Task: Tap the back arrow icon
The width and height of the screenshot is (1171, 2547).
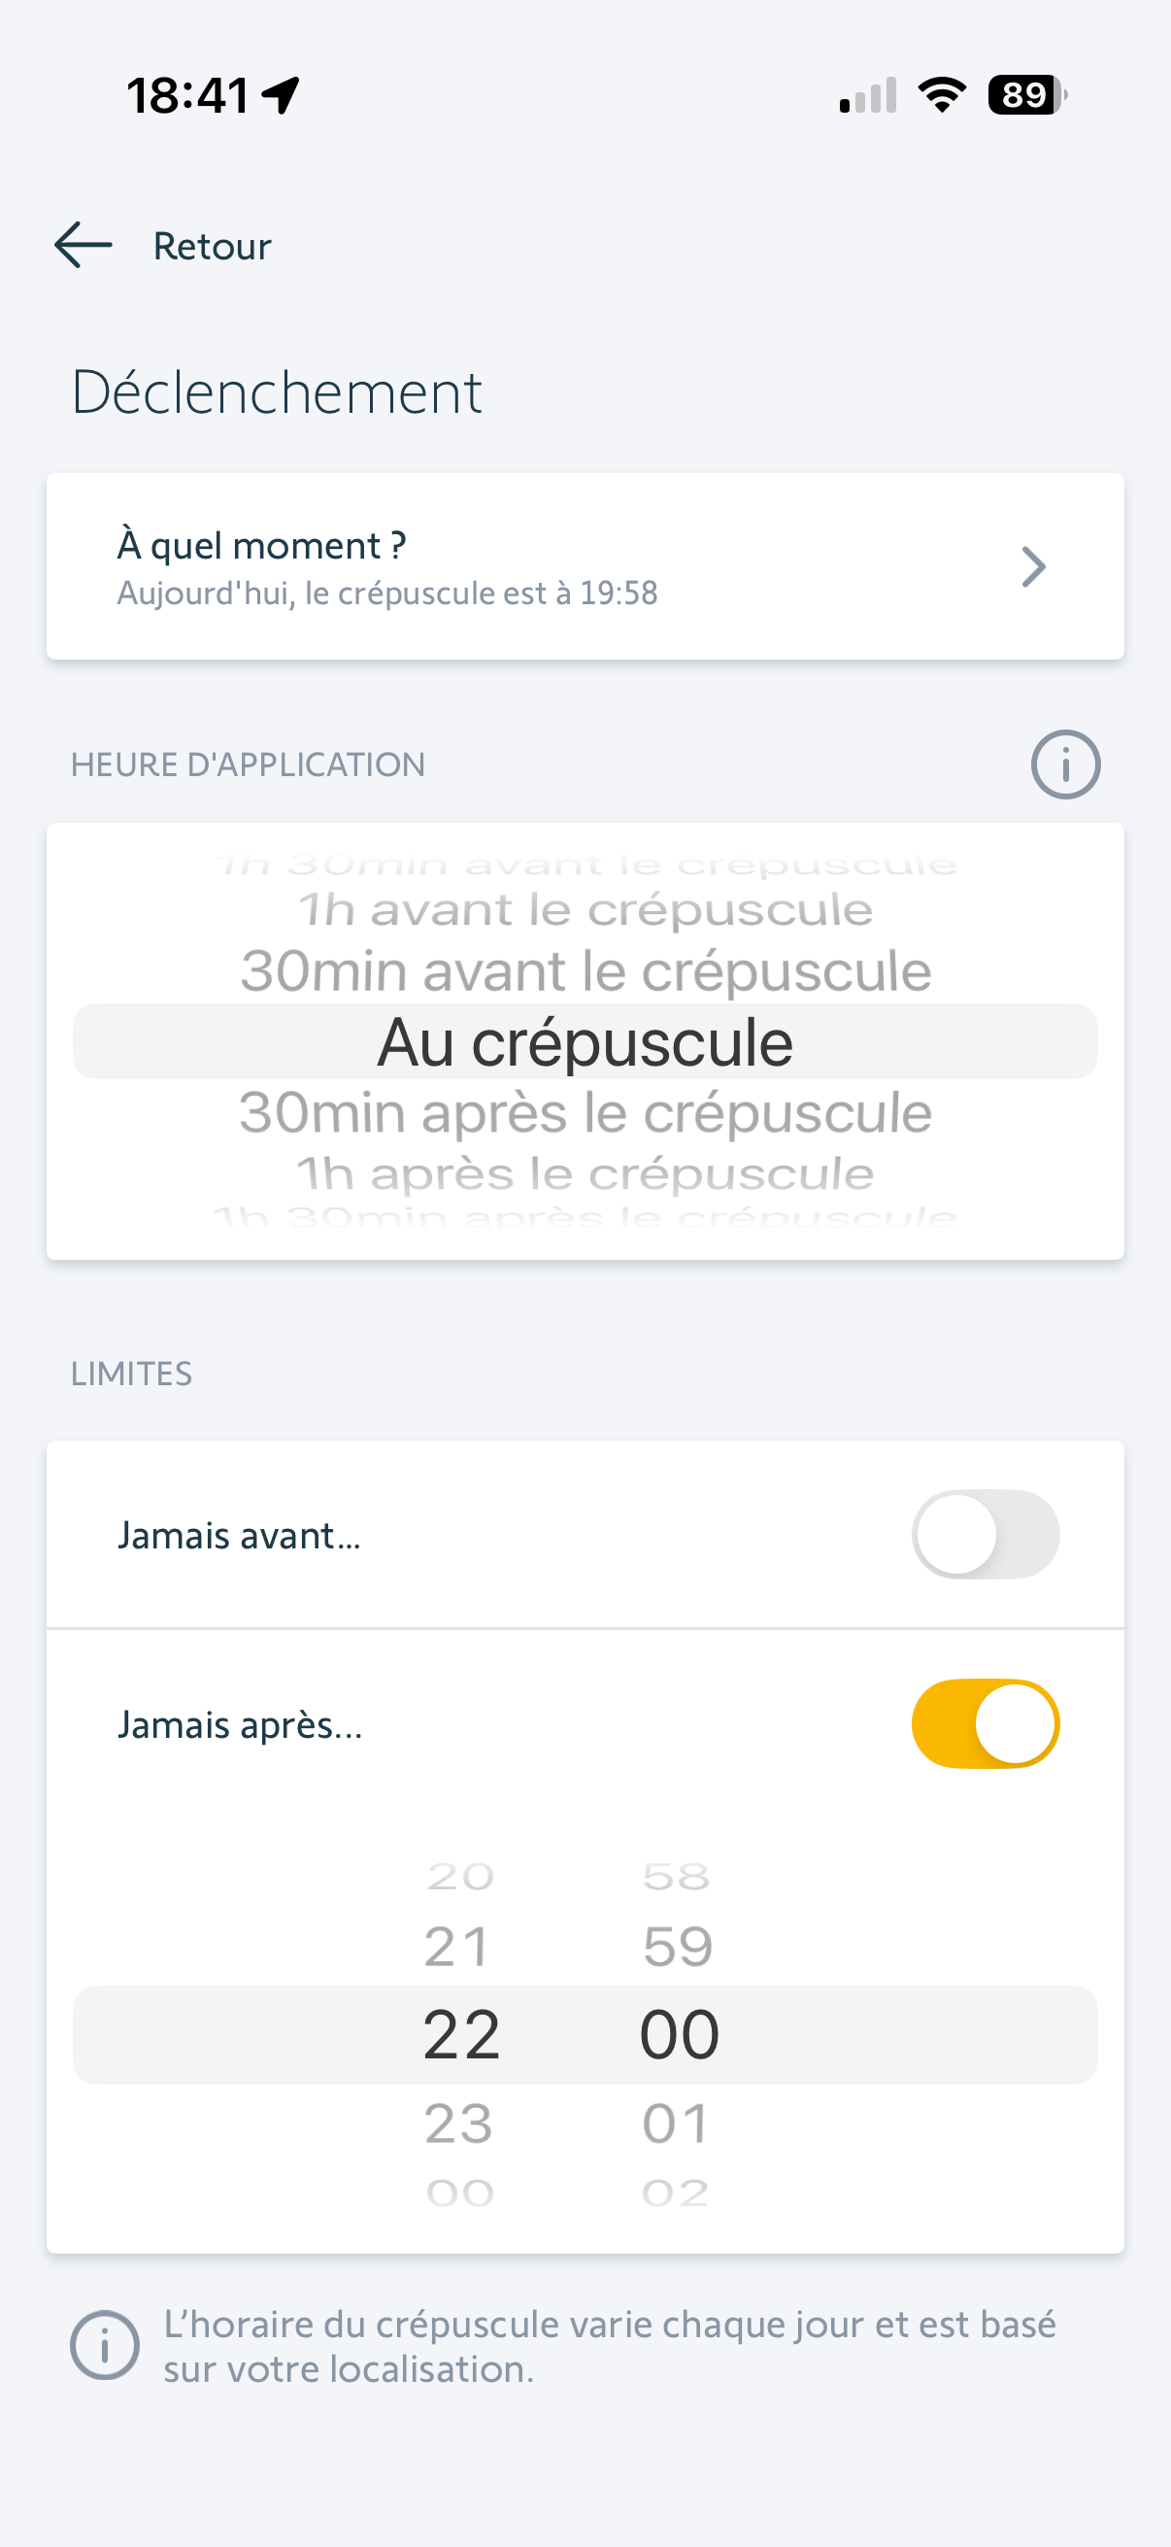Action: click(x=83, y=245)
